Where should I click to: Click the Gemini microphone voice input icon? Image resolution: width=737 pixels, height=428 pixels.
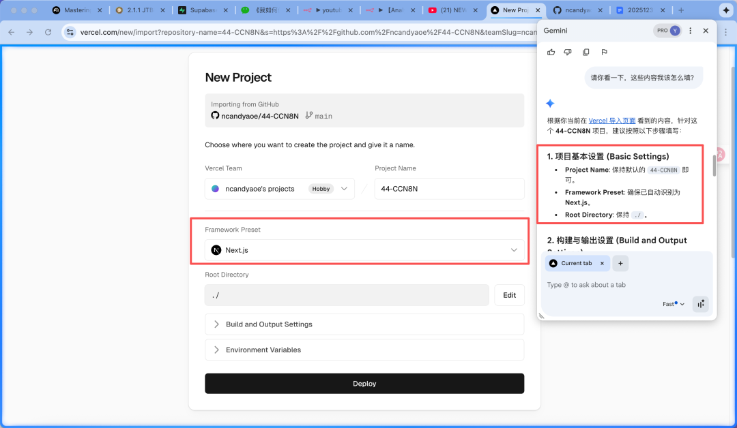700,304
